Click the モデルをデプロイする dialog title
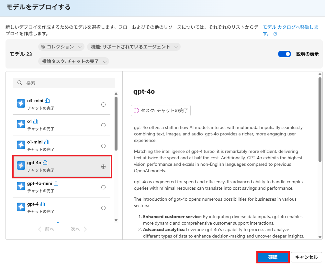The image size is (325, 265). 39,7
